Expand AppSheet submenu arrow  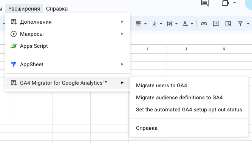point(122,64)
